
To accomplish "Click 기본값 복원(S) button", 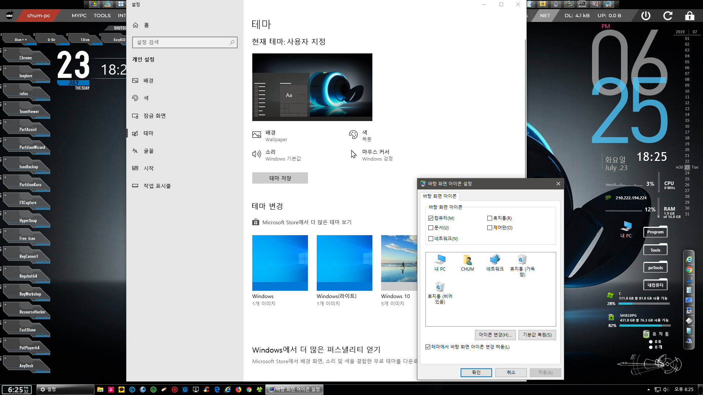I will 537,335.
